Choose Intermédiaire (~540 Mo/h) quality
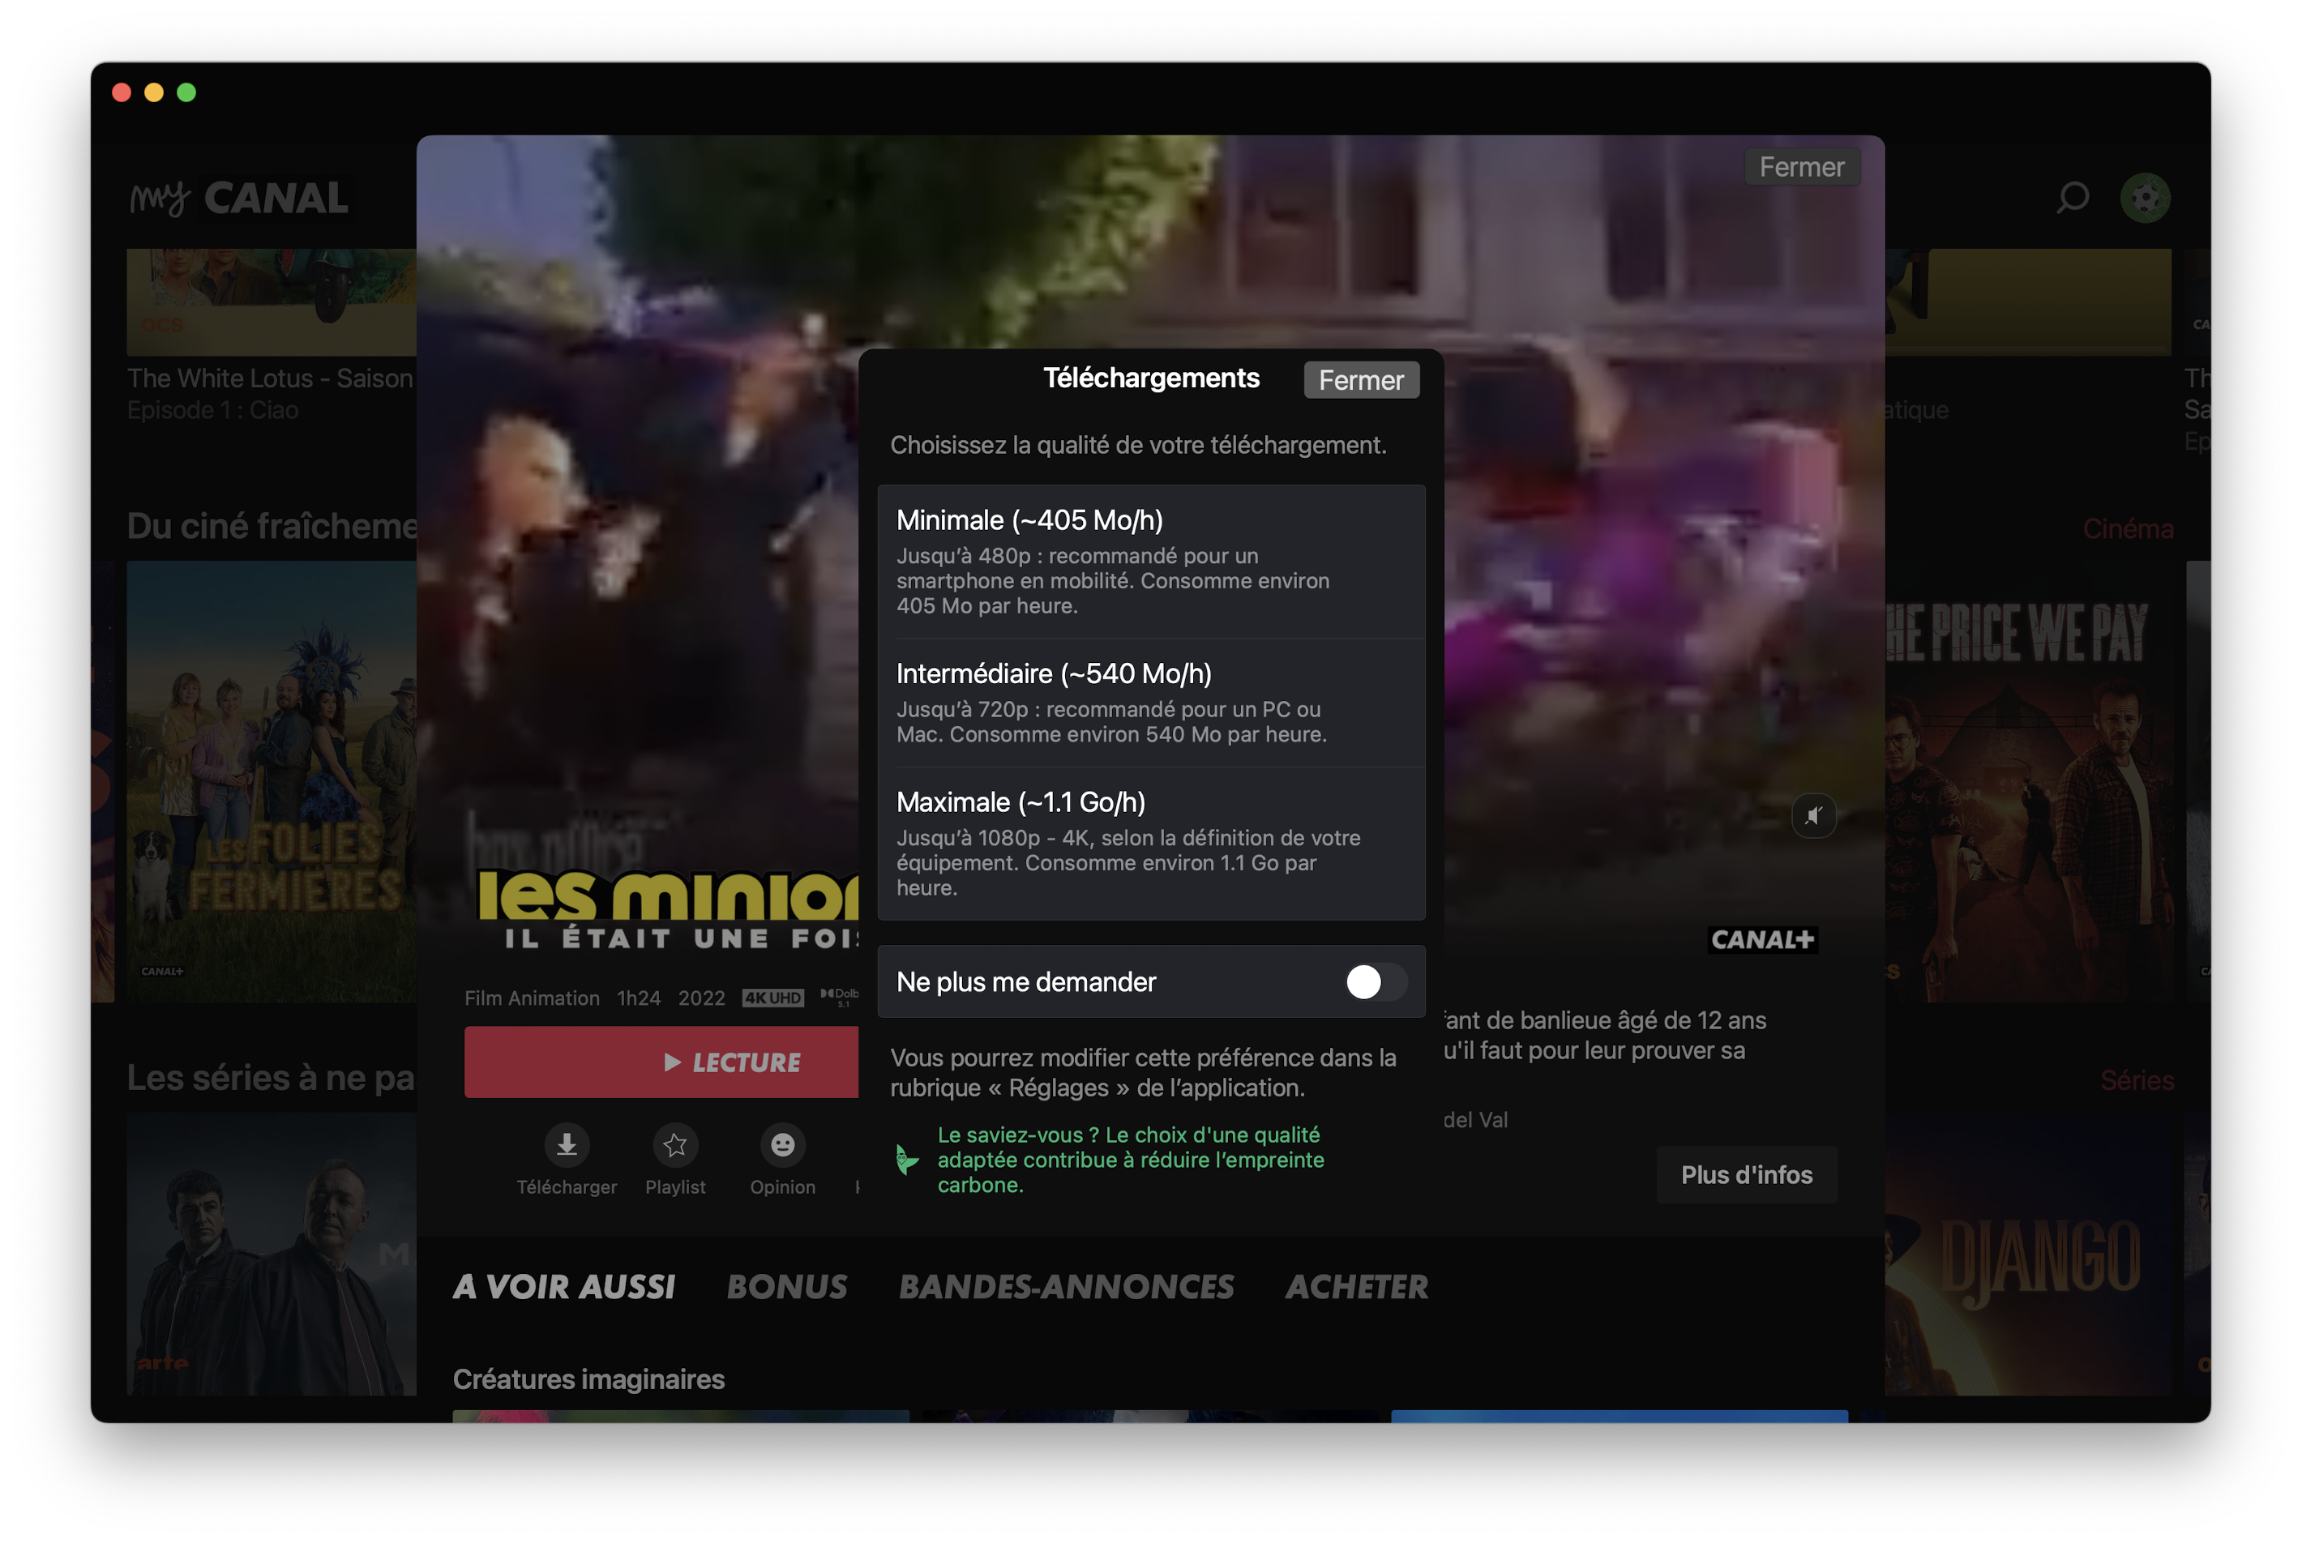 point(1152,703)
